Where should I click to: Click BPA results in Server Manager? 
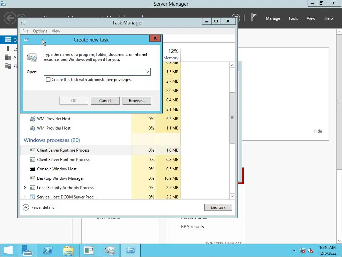tap(192, 227)
